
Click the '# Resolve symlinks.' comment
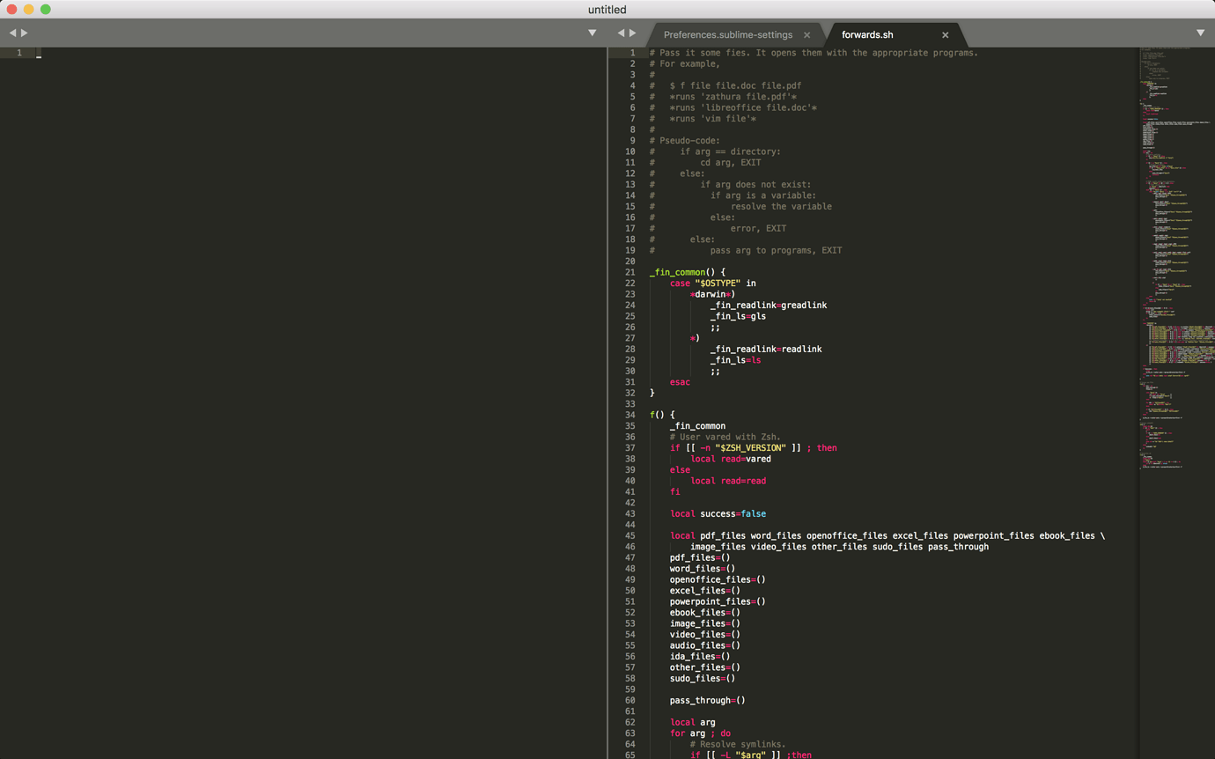tap(738, 744)
